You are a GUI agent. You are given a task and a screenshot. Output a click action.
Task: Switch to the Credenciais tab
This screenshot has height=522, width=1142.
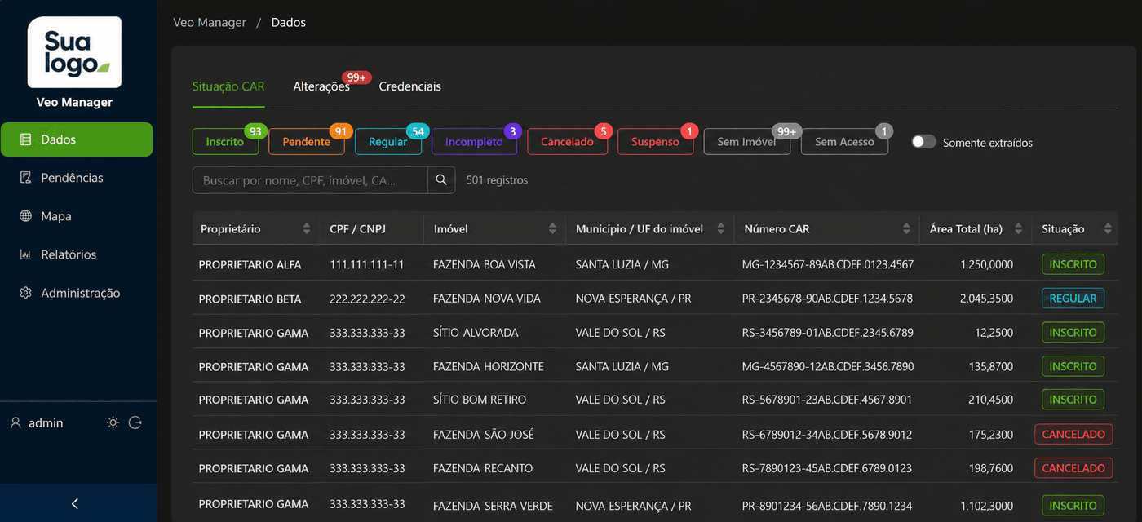click(x=410, y=86)
